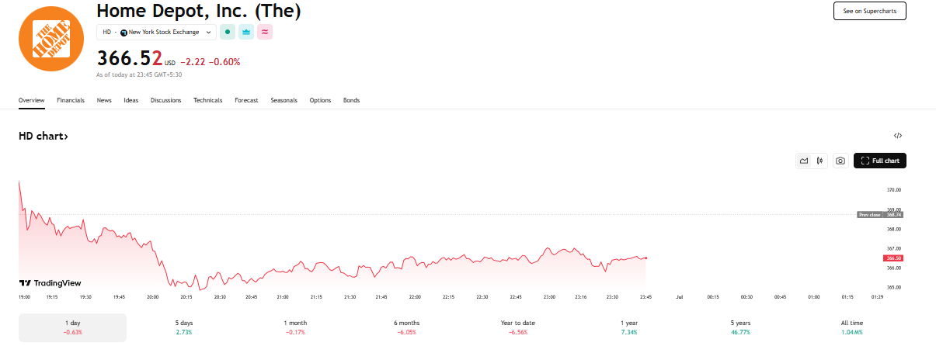Switch chart to area style
This screenshot has width=936, height=346.
coord(804,161)
